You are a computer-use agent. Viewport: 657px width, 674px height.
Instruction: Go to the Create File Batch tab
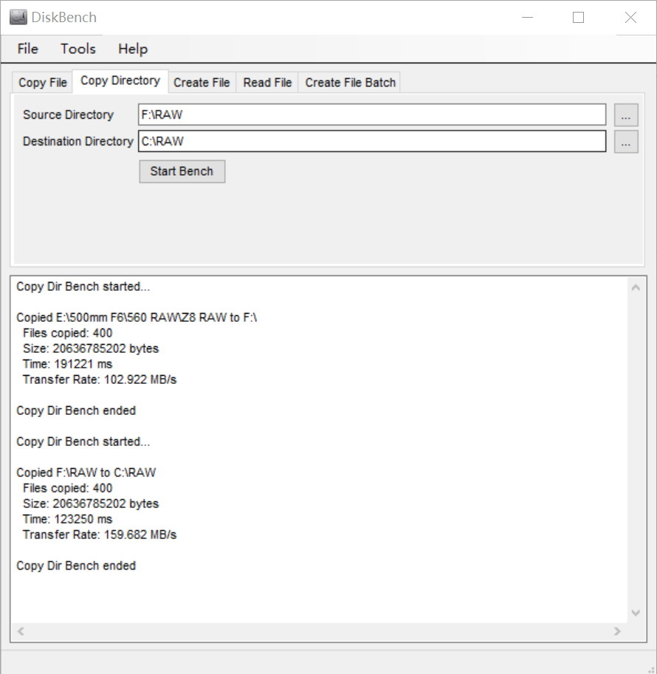point(350,82)
